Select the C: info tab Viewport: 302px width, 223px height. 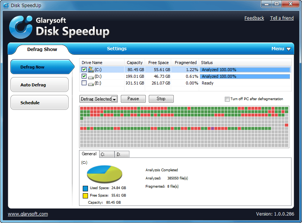107,154
